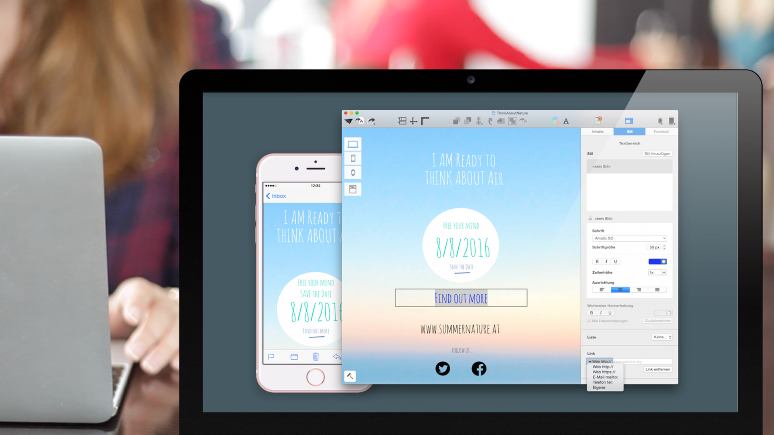Drag the blue color swatch slider
The width and height of the screenshot is (774, 435).
pos(654,261)
